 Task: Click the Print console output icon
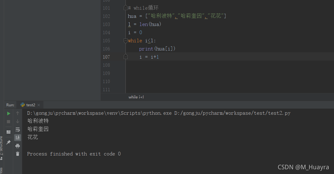(18, 146)
